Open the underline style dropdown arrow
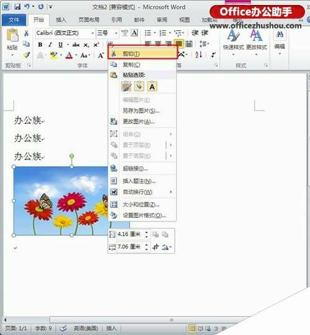 (68, 45)
